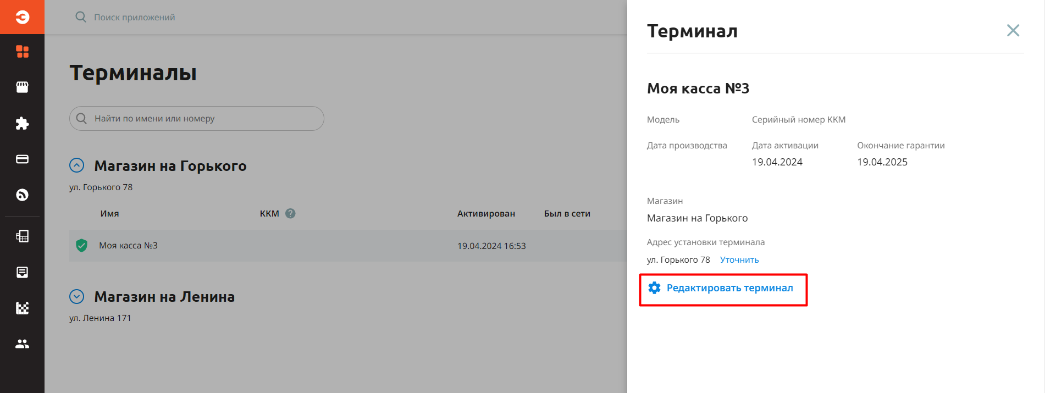Open the apps grid icon in sidebar

22,52
